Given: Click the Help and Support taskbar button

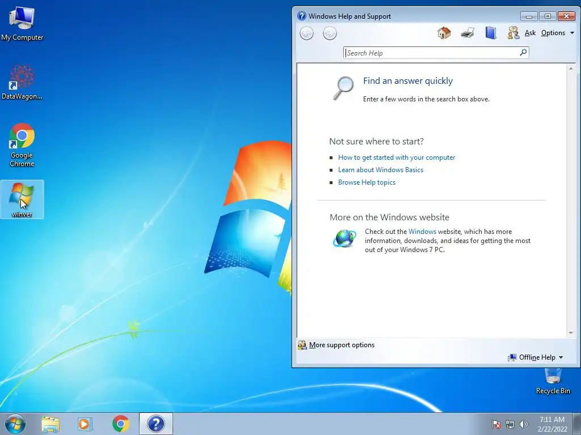Looking at the screenshot, I should [155, 424].
